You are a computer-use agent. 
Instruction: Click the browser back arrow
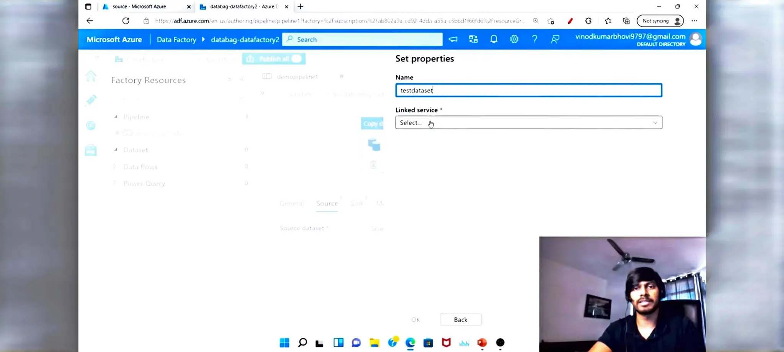[90, 21]
